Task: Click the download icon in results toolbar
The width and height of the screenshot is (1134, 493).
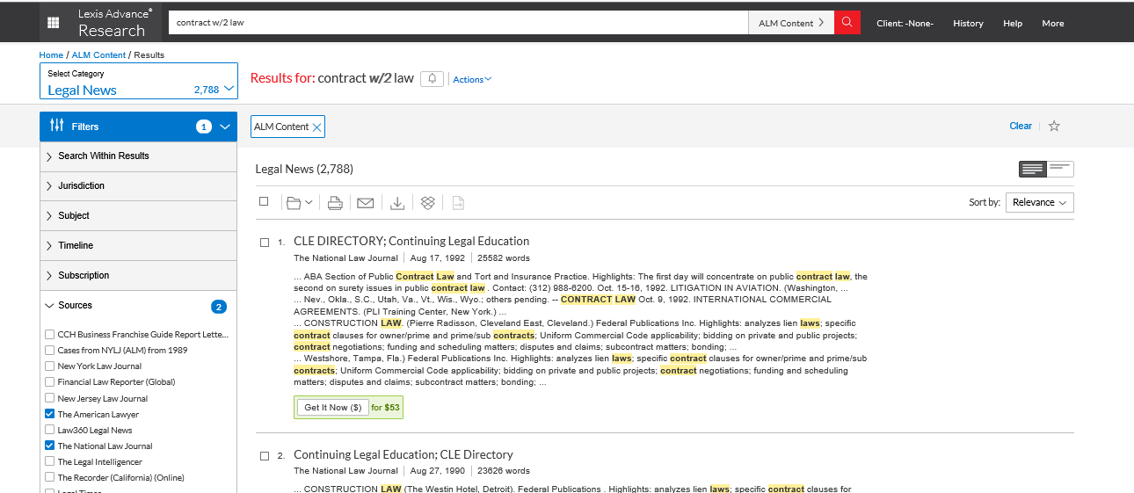Action: (397, 203)
